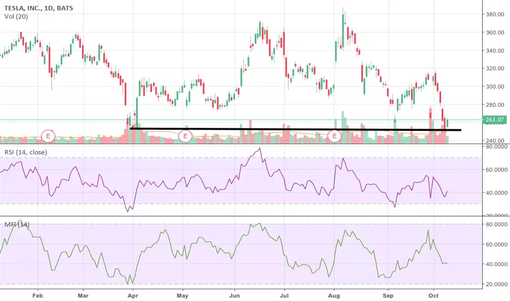Screen dimensions: 510x301
Task: Click the 360.00 price axis label
Action: click(495, 32)
